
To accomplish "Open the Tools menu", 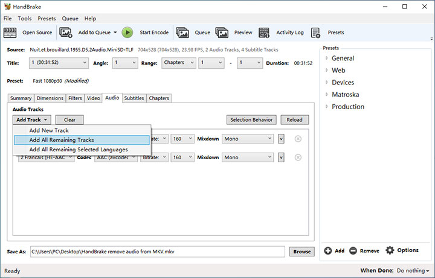I will [25, 19].
